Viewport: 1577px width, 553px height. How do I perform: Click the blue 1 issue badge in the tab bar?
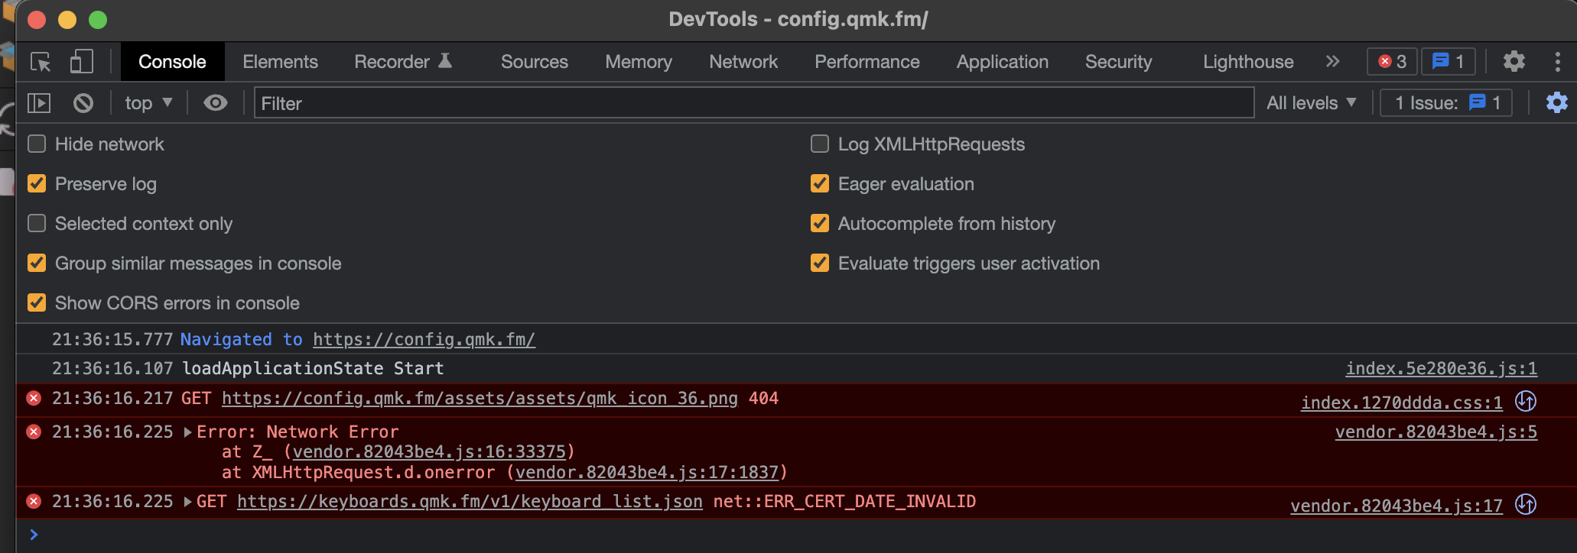tap(1448, 62)
